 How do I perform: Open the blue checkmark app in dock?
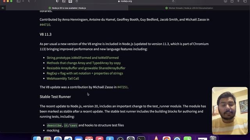click(68, 138)
